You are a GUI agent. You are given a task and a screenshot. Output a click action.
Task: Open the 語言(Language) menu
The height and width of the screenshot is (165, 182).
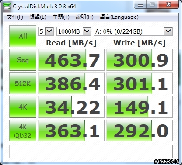119,17
